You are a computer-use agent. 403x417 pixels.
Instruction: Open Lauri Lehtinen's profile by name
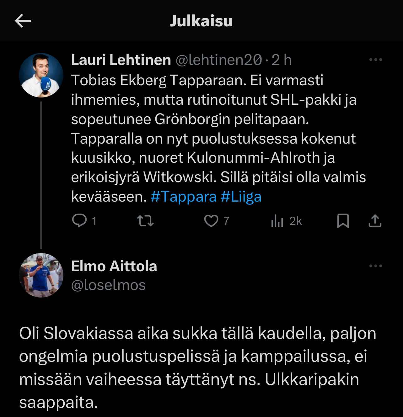pos(121,60)
